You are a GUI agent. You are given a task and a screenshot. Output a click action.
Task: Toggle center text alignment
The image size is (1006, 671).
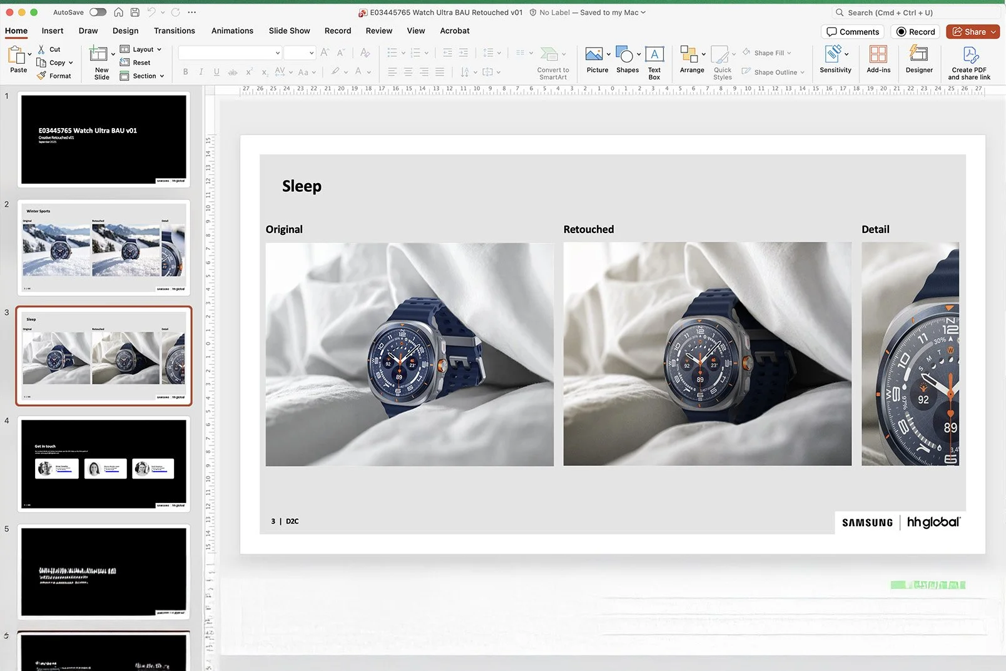[408, 72]
